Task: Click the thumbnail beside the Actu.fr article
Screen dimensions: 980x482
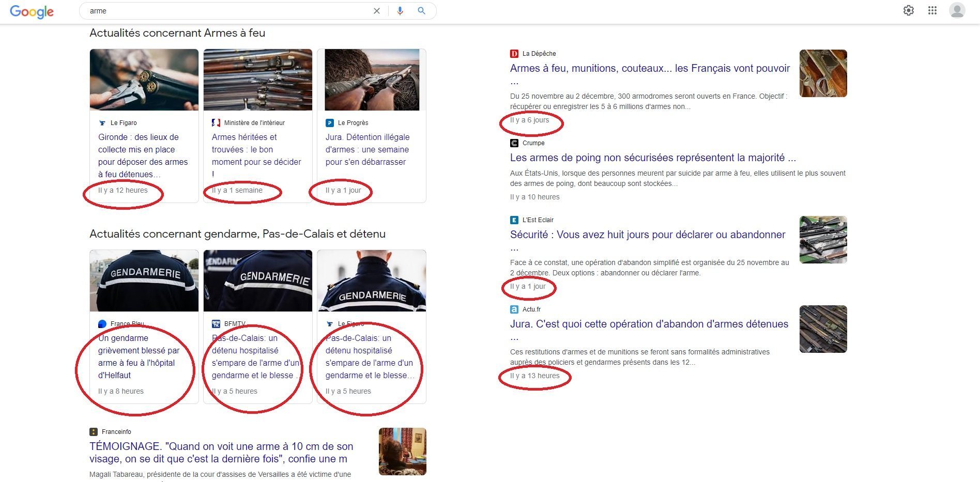Action: (x=823, y=329)
